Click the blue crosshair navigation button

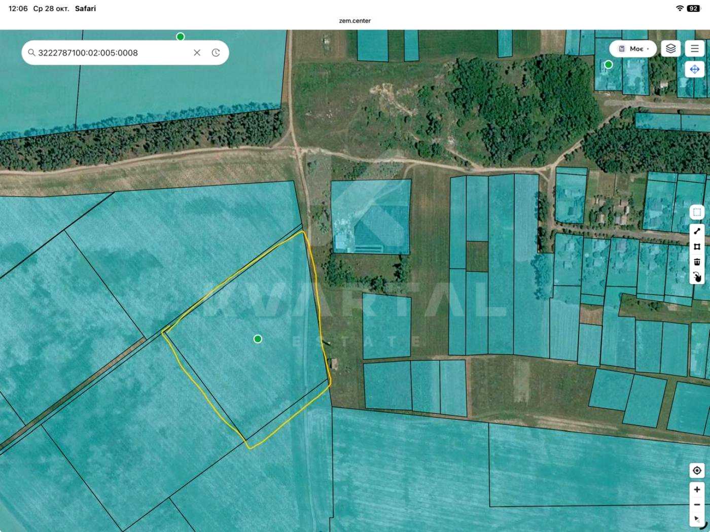click(x=695, y=69)
